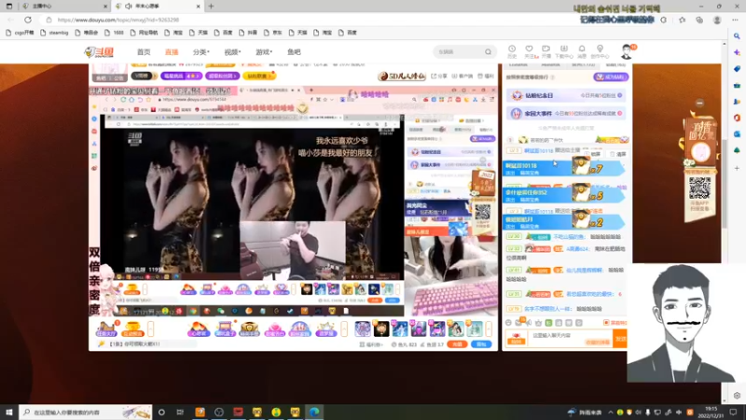Show hidden system tray icons chevron

tap(611, 413)
